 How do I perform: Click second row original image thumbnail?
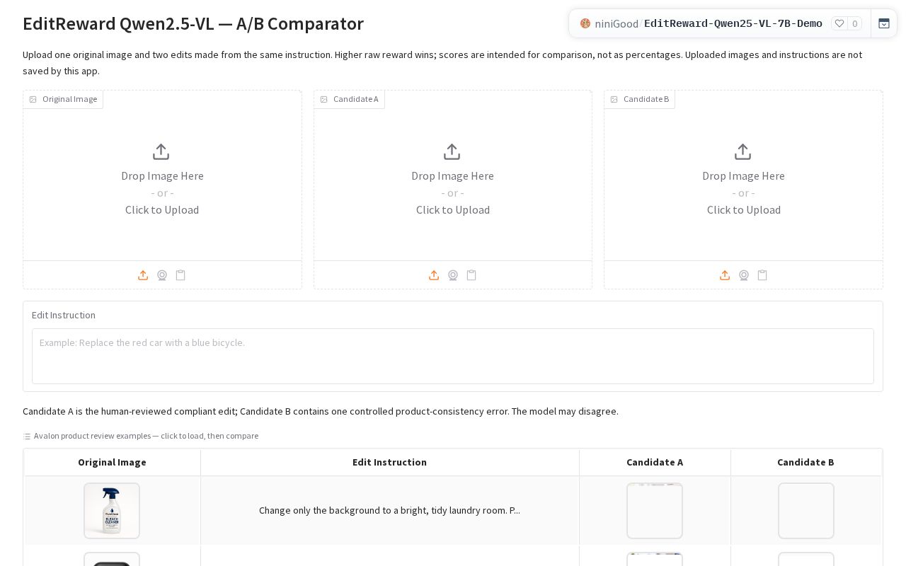112,559
